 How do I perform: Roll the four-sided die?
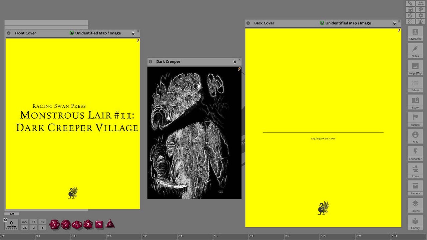click(x=110, y=224)
